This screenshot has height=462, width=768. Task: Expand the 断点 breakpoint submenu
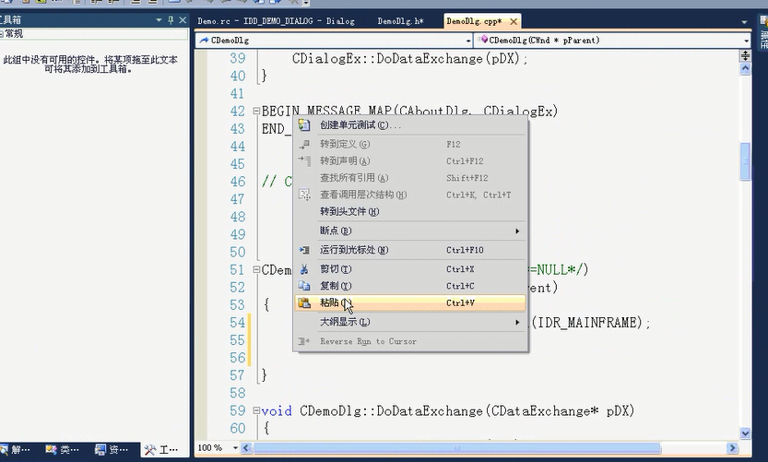coord(410,231)
